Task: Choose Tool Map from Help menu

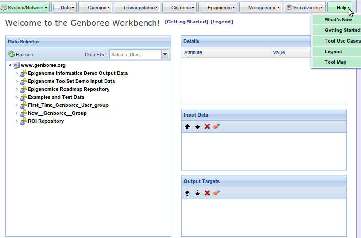Action: [335, 62]
